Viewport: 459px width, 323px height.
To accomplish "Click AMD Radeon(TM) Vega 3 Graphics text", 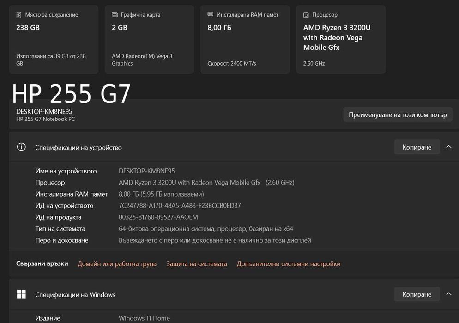I will pos(142,60).
